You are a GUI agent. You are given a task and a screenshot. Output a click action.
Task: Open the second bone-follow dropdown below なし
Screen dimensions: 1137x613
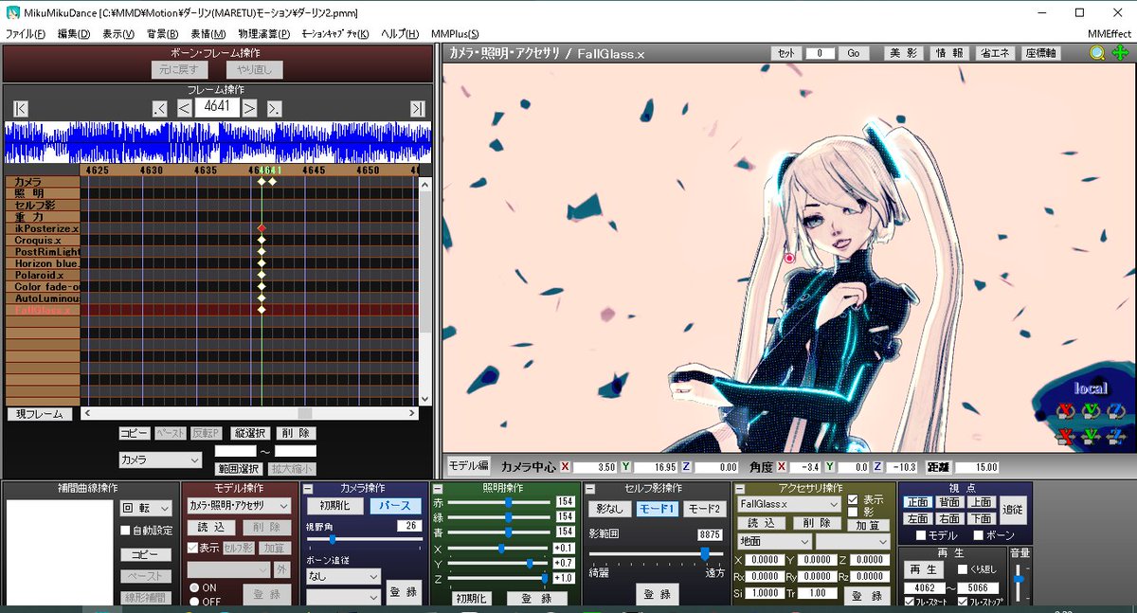[342, 597]
